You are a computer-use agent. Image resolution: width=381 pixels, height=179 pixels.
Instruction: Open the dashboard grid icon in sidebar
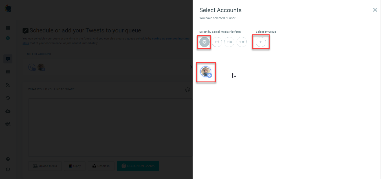[x=8, y=28]
